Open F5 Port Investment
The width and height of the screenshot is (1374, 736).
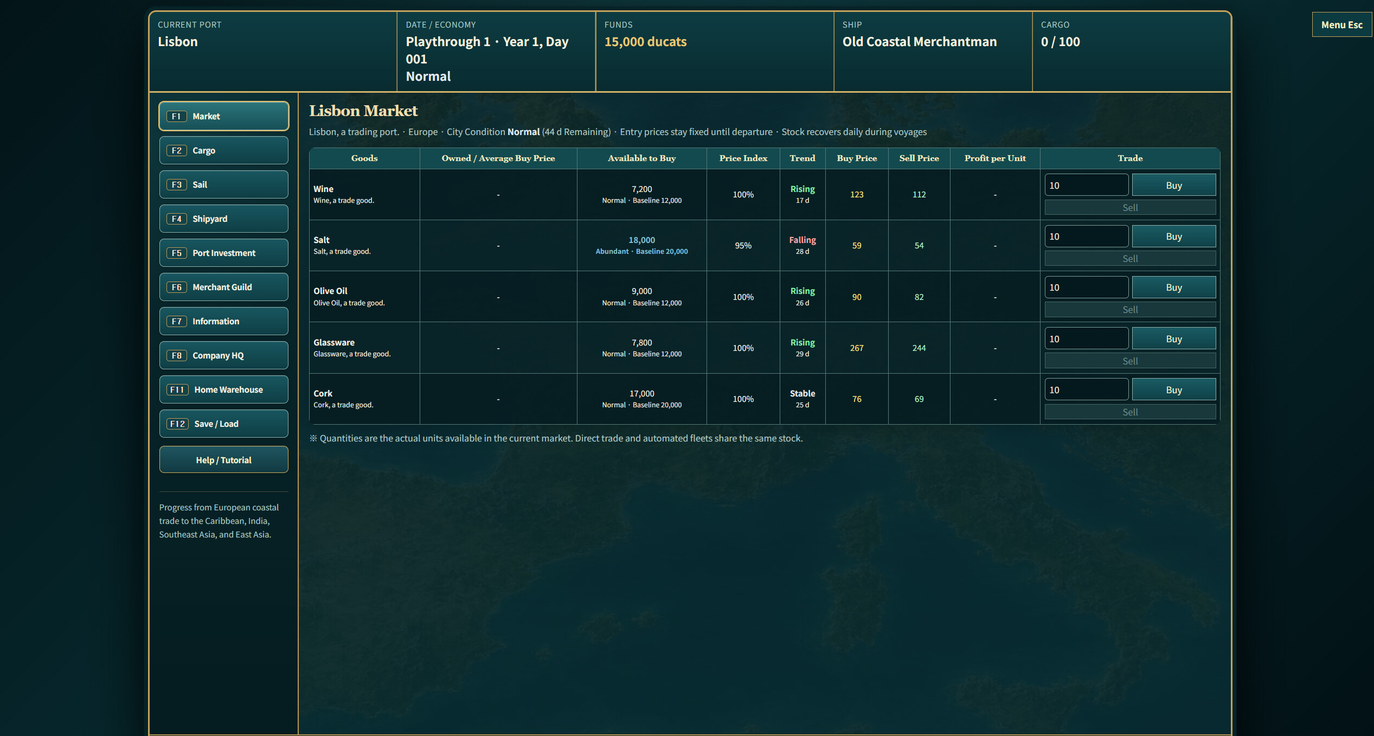click(223, 253)
